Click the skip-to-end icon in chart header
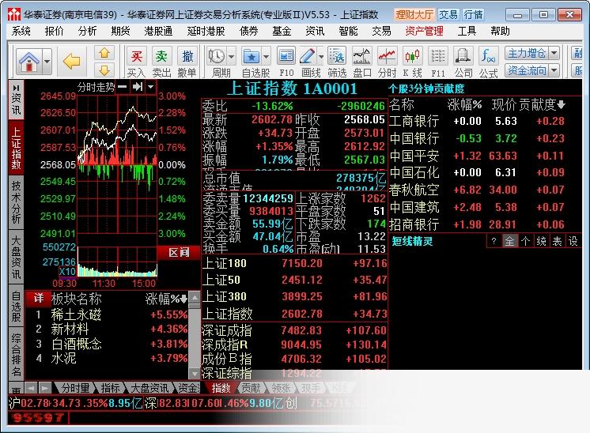 pyautogui.click(x=137, y=87)
